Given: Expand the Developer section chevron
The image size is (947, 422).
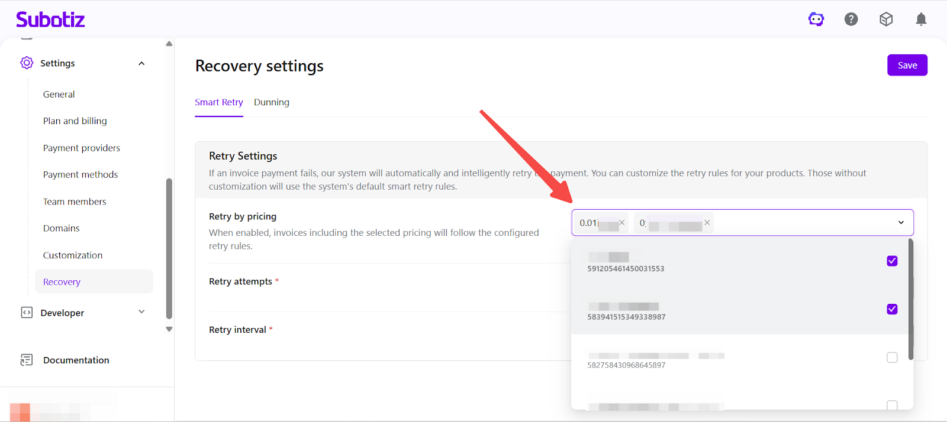Looking at the screenshot, I should (141, 312).
